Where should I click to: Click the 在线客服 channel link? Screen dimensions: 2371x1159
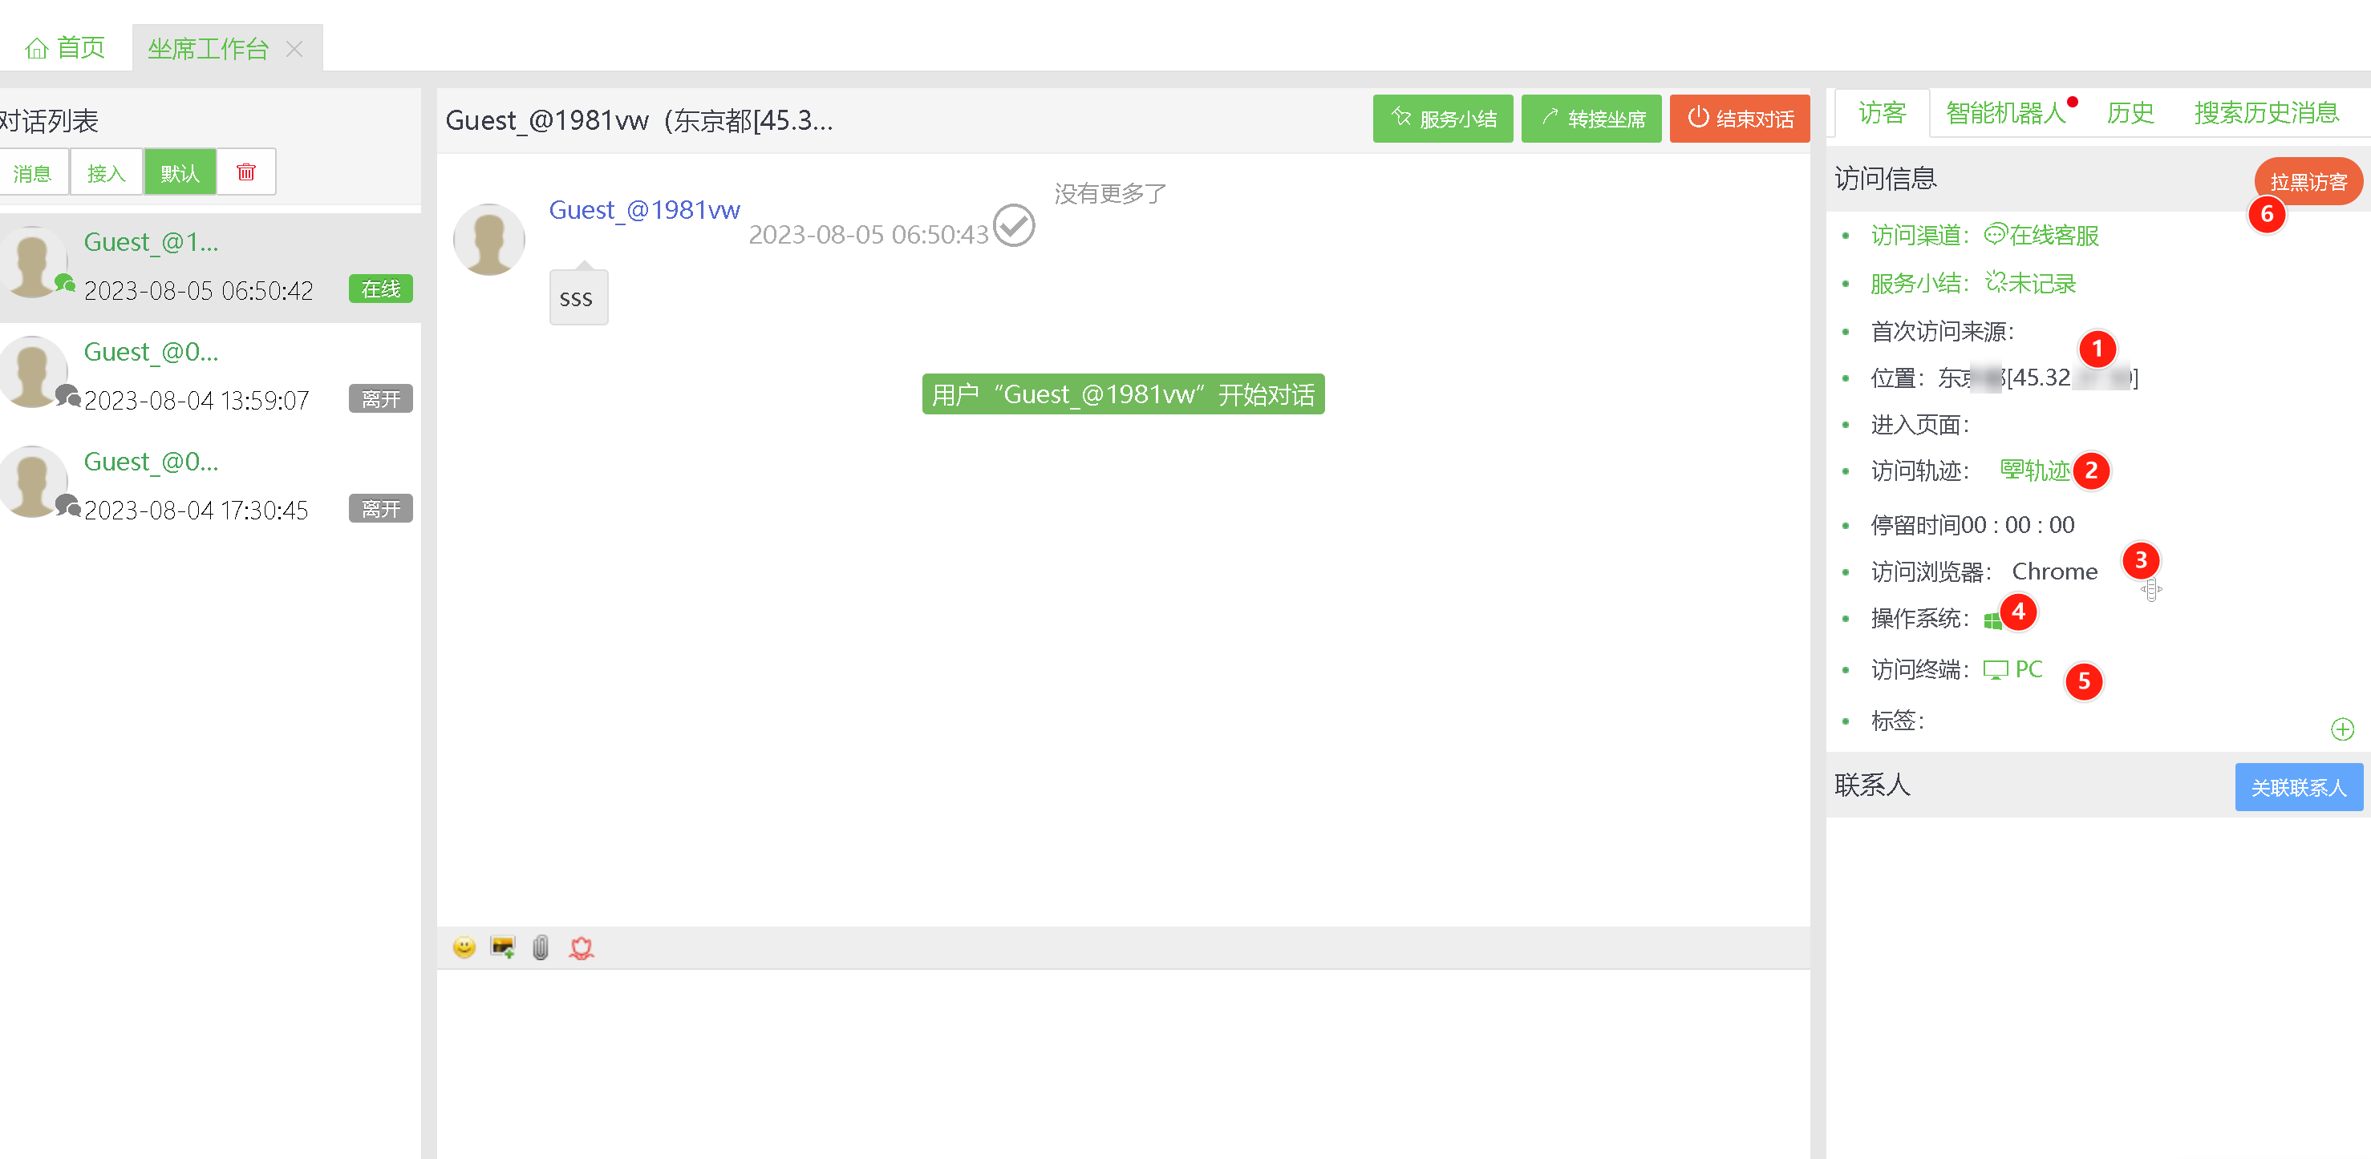(x=2041, y=236)
